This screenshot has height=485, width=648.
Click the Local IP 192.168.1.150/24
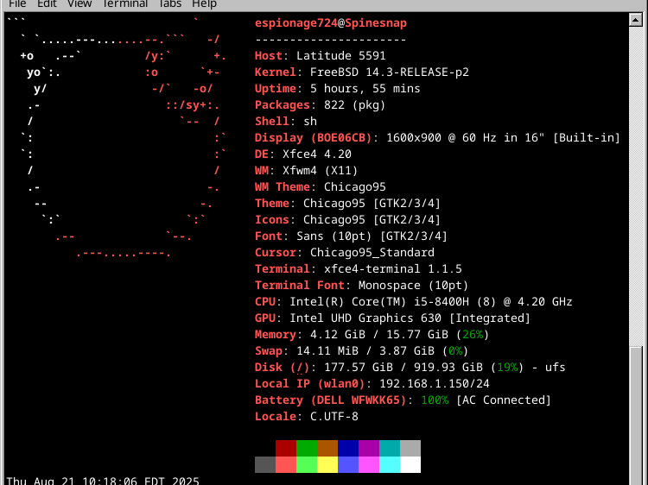click(435, 383)
